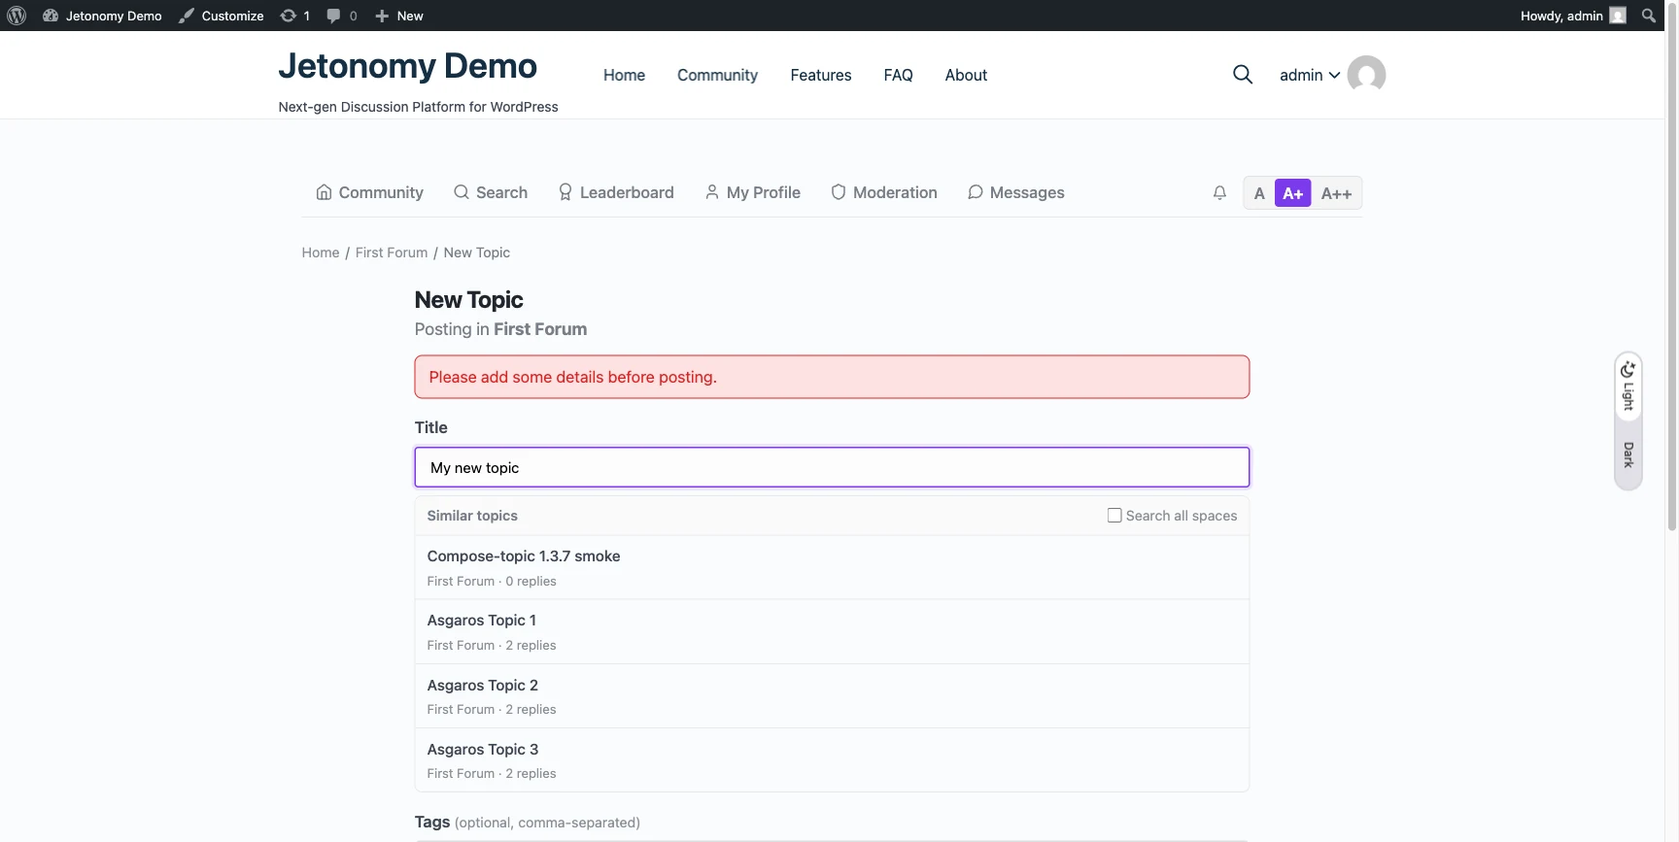This screenshot has height=842, width=1679.
Task: Click Home in the breadcrumb
Action: tap(321, 253)
